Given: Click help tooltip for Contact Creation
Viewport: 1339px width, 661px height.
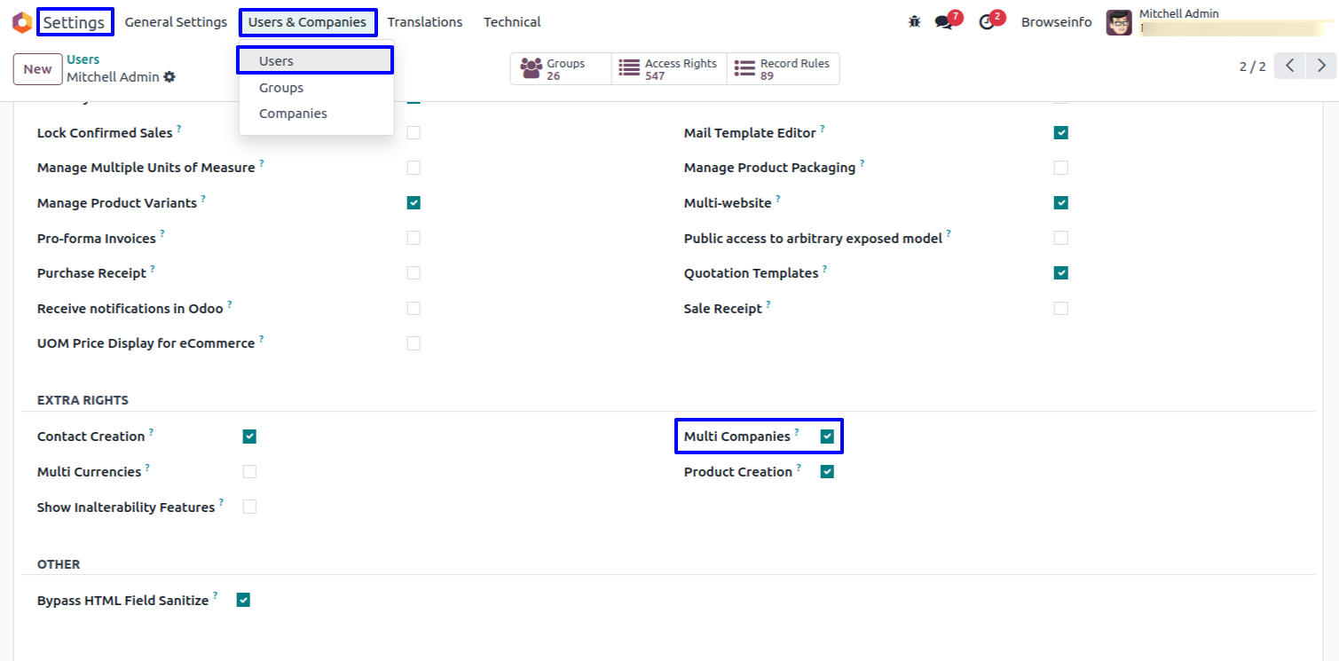Looking at the screenshot, I should [x=152, y=432].
